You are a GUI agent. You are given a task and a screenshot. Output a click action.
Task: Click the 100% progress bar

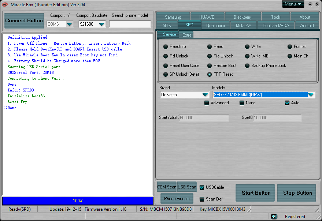(x=78, y=201)
